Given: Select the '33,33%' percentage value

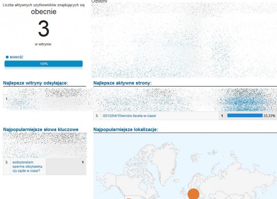Looking at the screenshot, I should tap(269, 116).
